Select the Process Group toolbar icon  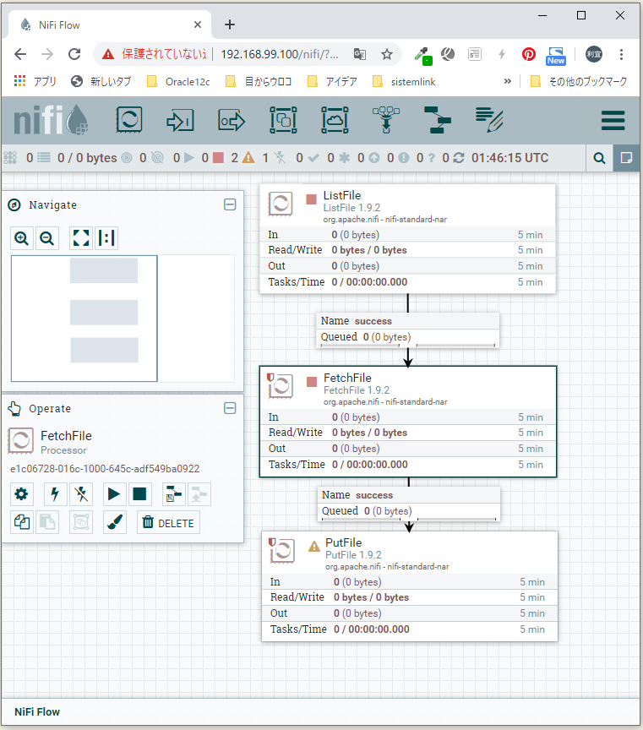283,120
